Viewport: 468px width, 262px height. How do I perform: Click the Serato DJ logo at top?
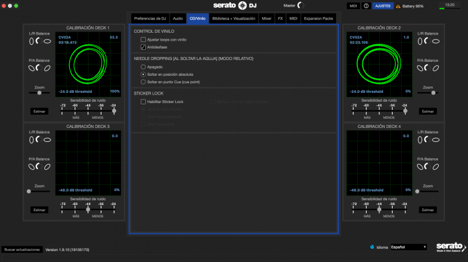pos(235,5)
